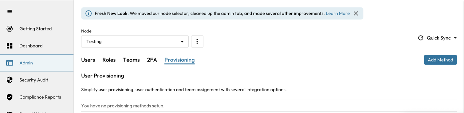Switch to the Roles tab
The width and height of the screenshot is (464, 113).
point(109,60)
